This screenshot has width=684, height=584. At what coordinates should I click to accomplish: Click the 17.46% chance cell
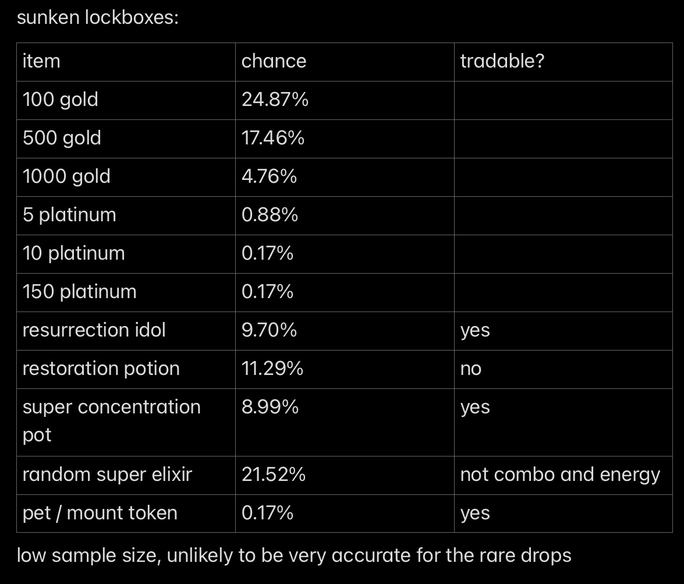pyautogui.click(x=273, y=138)
